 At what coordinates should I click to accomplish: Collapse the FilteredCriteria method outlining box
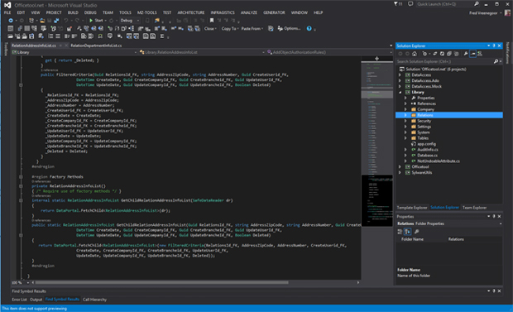[x=21, y=84]
